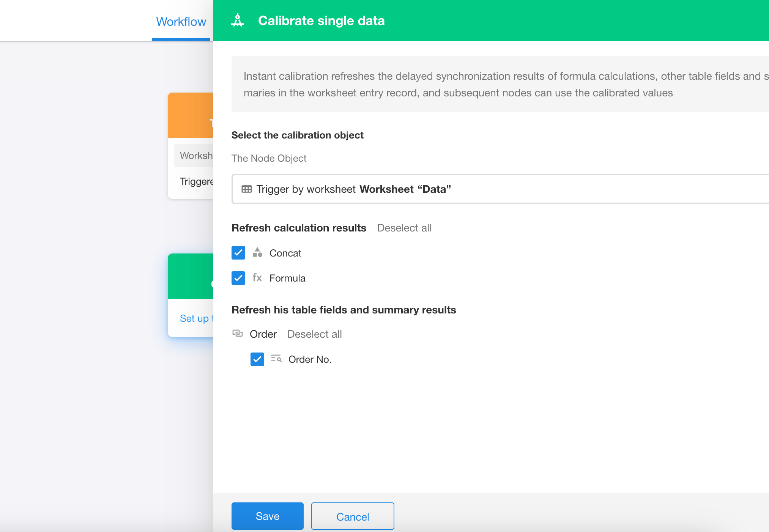Click the 'Triggere' text in trigger node
The width and height of the screenshot is (769, 532).
click(197, 181)
